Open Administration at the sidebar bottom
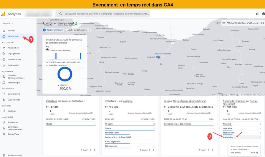 [15, 155]
